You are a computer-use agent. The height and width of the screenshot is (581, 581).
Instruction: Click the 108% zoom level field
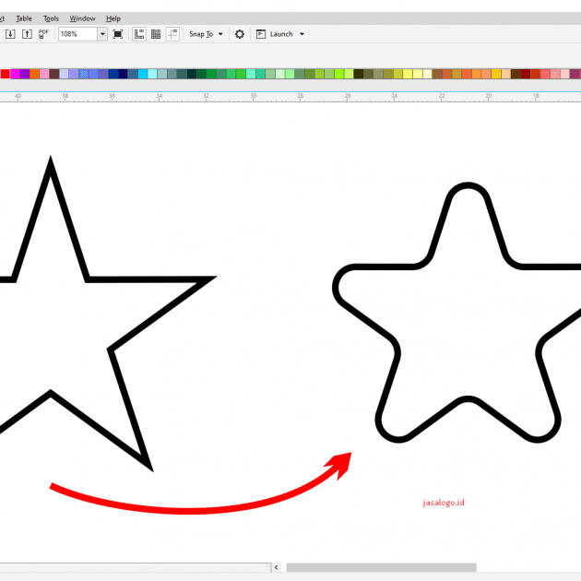(77, 34)
